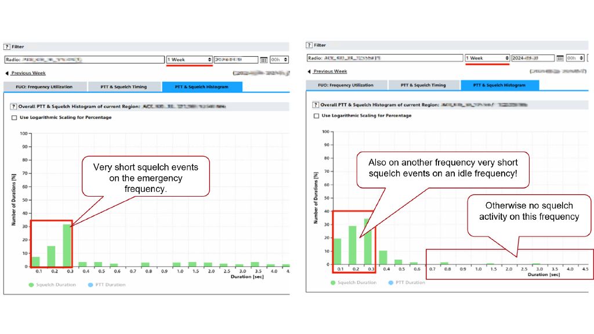Click the date field in right panel
This screenshot has width=594, height=334.
[x=533, y=58]
